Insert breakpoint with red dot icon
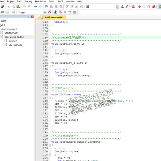Image resolution: width=161 pixels, height=161 pixels. point(139,7)
